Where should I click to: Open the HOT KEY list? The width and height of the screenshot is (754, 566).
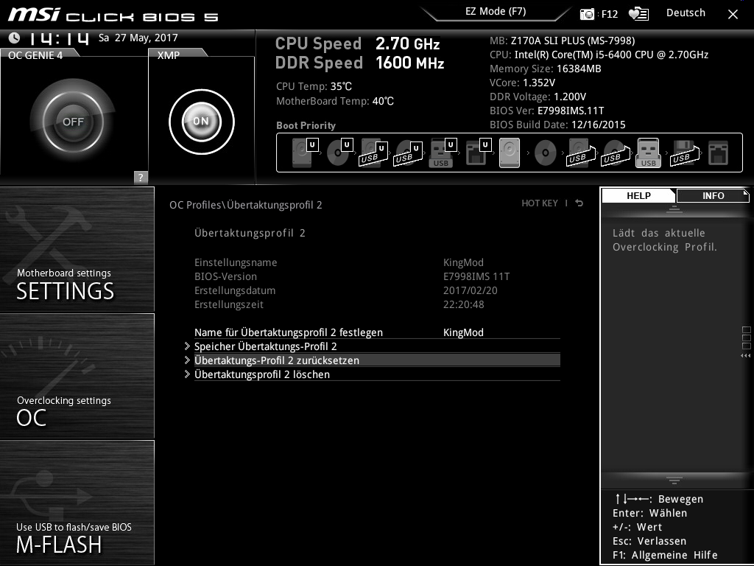point(540,203)
